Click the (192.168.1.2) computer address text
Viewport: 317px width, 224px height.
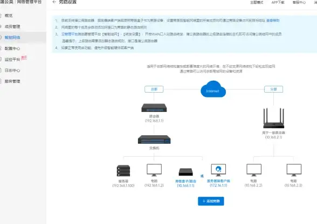(x=154, y=185)
